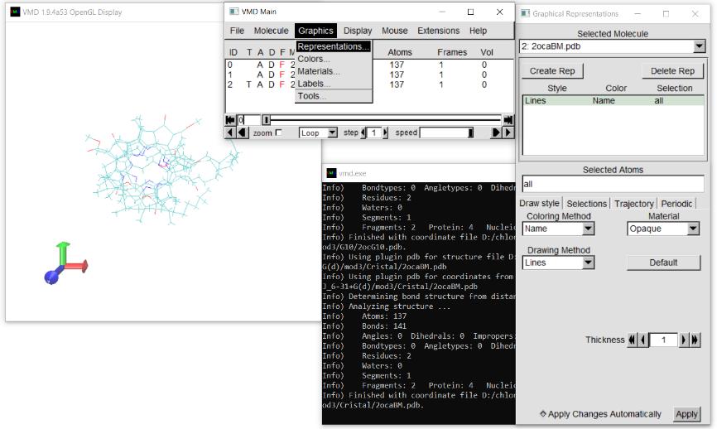The image size is (717, 429).
Task: Open the Coloring Method dropdown
Action: [588, 229]
